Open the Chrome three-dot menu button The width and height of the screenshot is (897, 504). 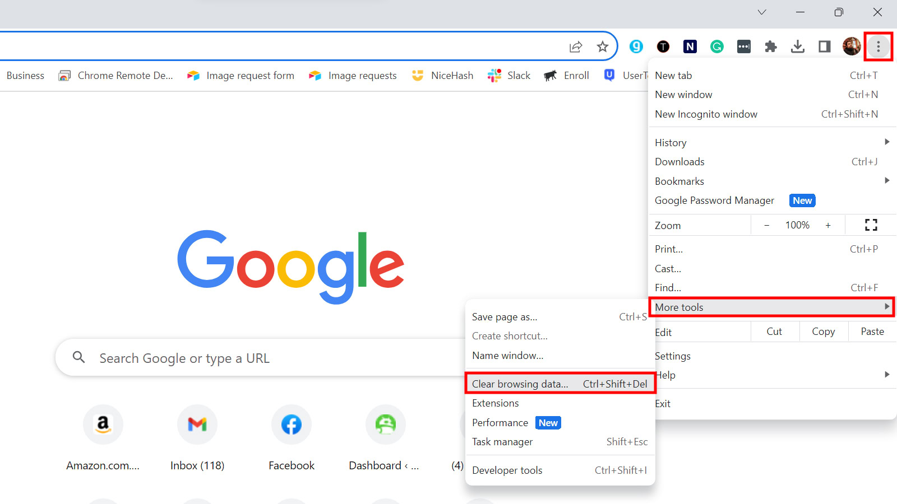pos(878,46)
